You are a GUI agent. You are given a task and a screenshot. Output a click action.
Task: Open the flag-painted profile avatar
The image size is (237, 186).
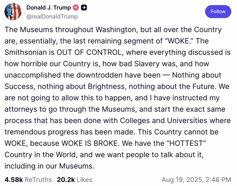13,12
